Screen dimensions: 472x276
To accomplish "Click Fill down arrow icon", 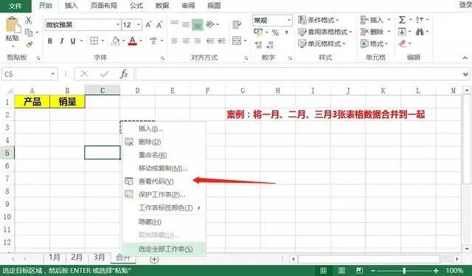I will pyautogui.click(x=402, y=32).
